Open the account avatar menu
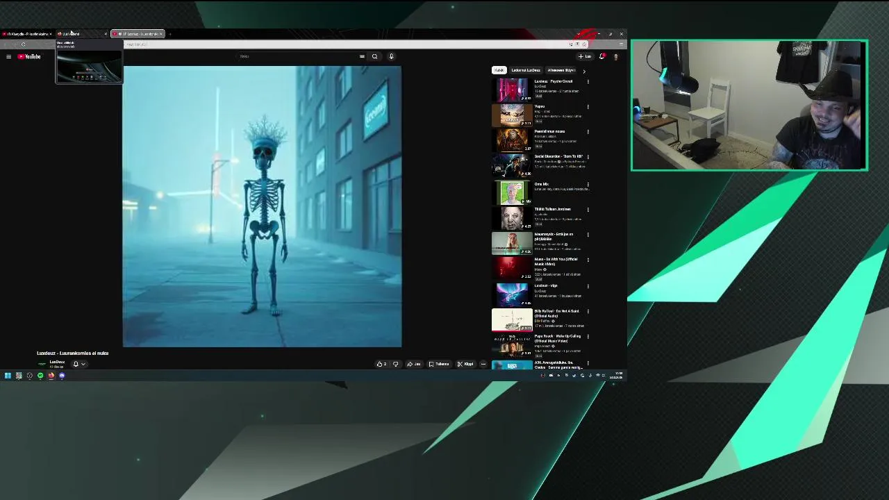 pos(615,56)
